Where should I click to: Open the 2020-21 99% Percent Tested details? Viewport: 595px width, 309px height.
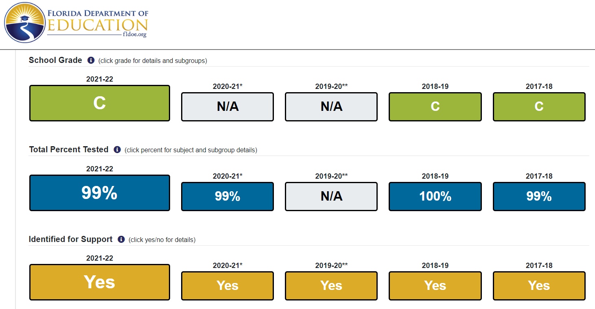click(x=227, y=197)
